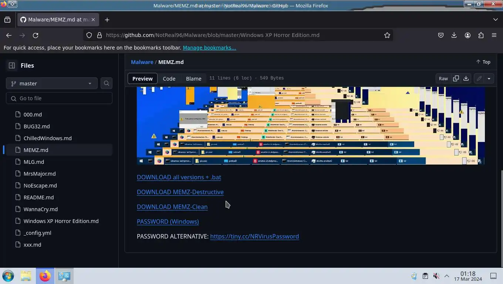Screen dimensions: 503x284
Task: Open Firefox account icon
Action: pyautogui.click(x=467, y=35)
